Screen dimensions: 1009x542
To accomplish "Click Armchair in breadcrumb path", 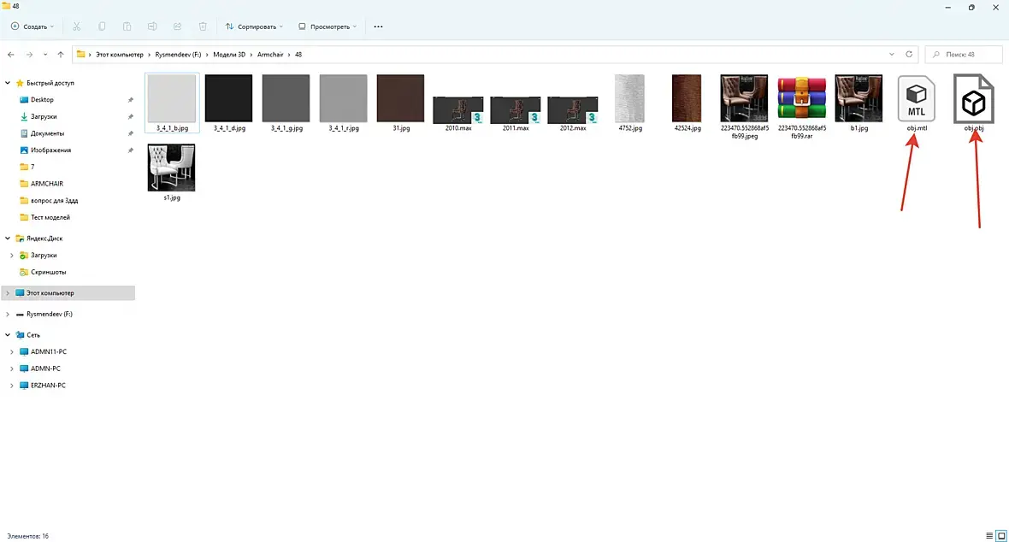I will point(270,55).
